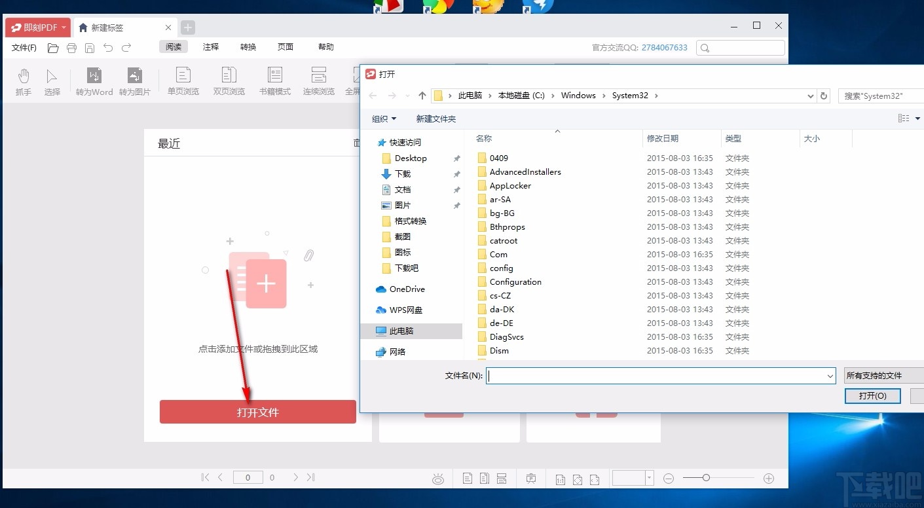Click the 转为图片 conversion icon
The image size is (924, 508).
pos(135,80)
